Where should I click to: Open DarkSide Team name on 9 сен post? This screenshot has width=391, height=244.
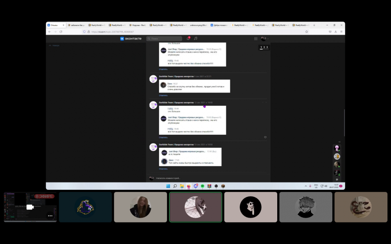176,77
